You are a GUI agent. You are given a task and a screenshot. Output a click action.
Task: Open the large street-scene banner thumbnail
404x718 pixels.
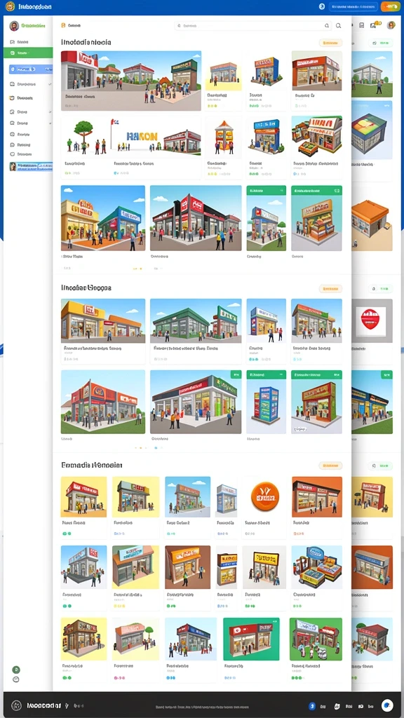click(131, 81)
